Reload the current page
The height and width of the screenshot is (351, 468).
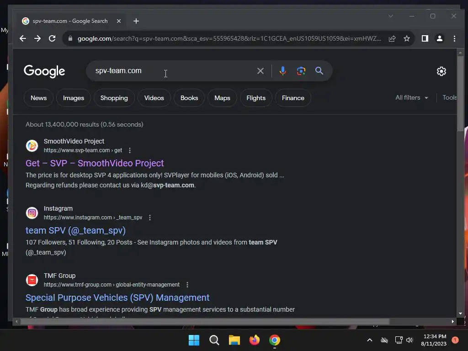[x=52, y=38]
